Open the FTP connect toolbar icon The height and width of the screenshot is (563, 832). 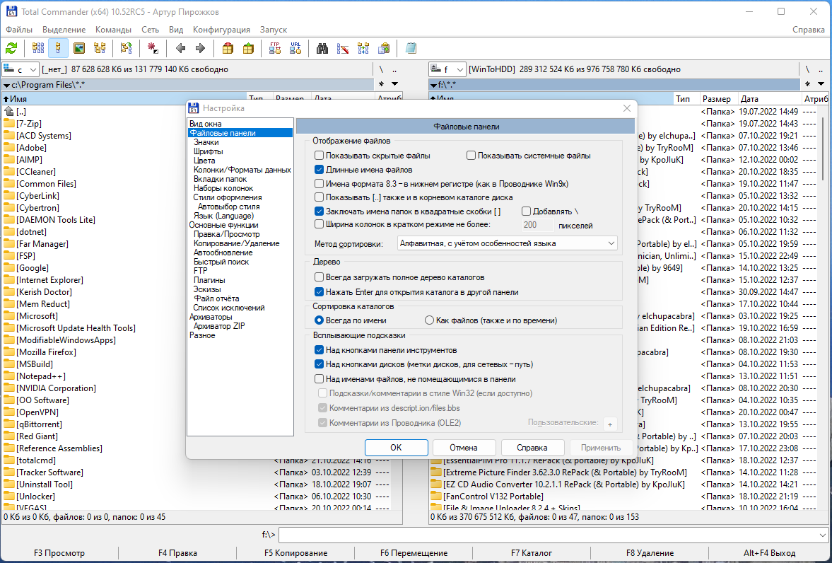275,48
